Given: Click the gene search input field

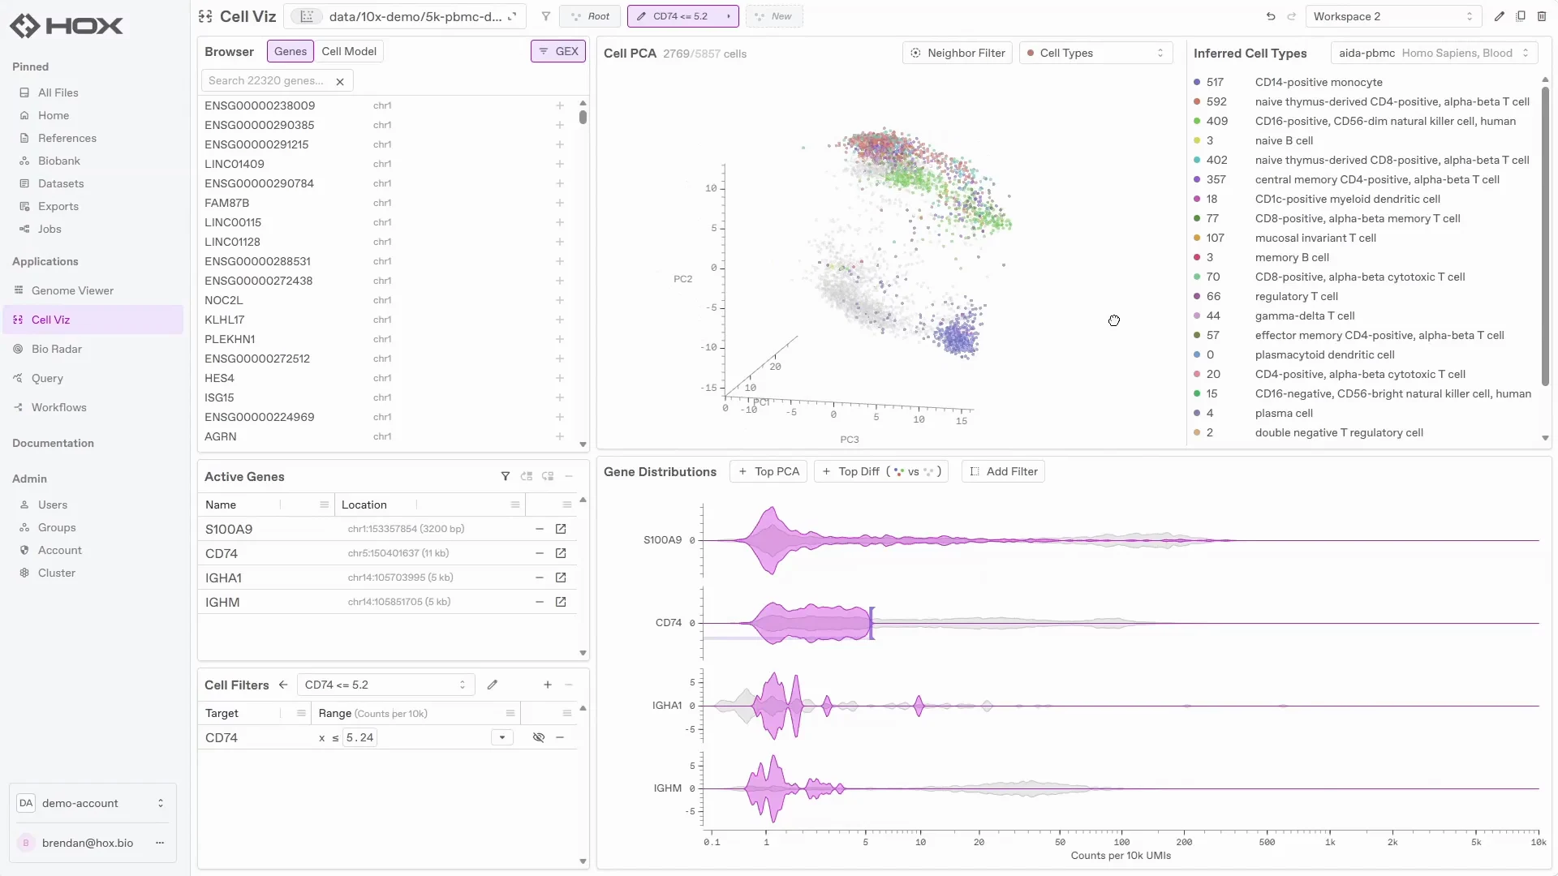Looking at the screenshot, I should 268,80.
